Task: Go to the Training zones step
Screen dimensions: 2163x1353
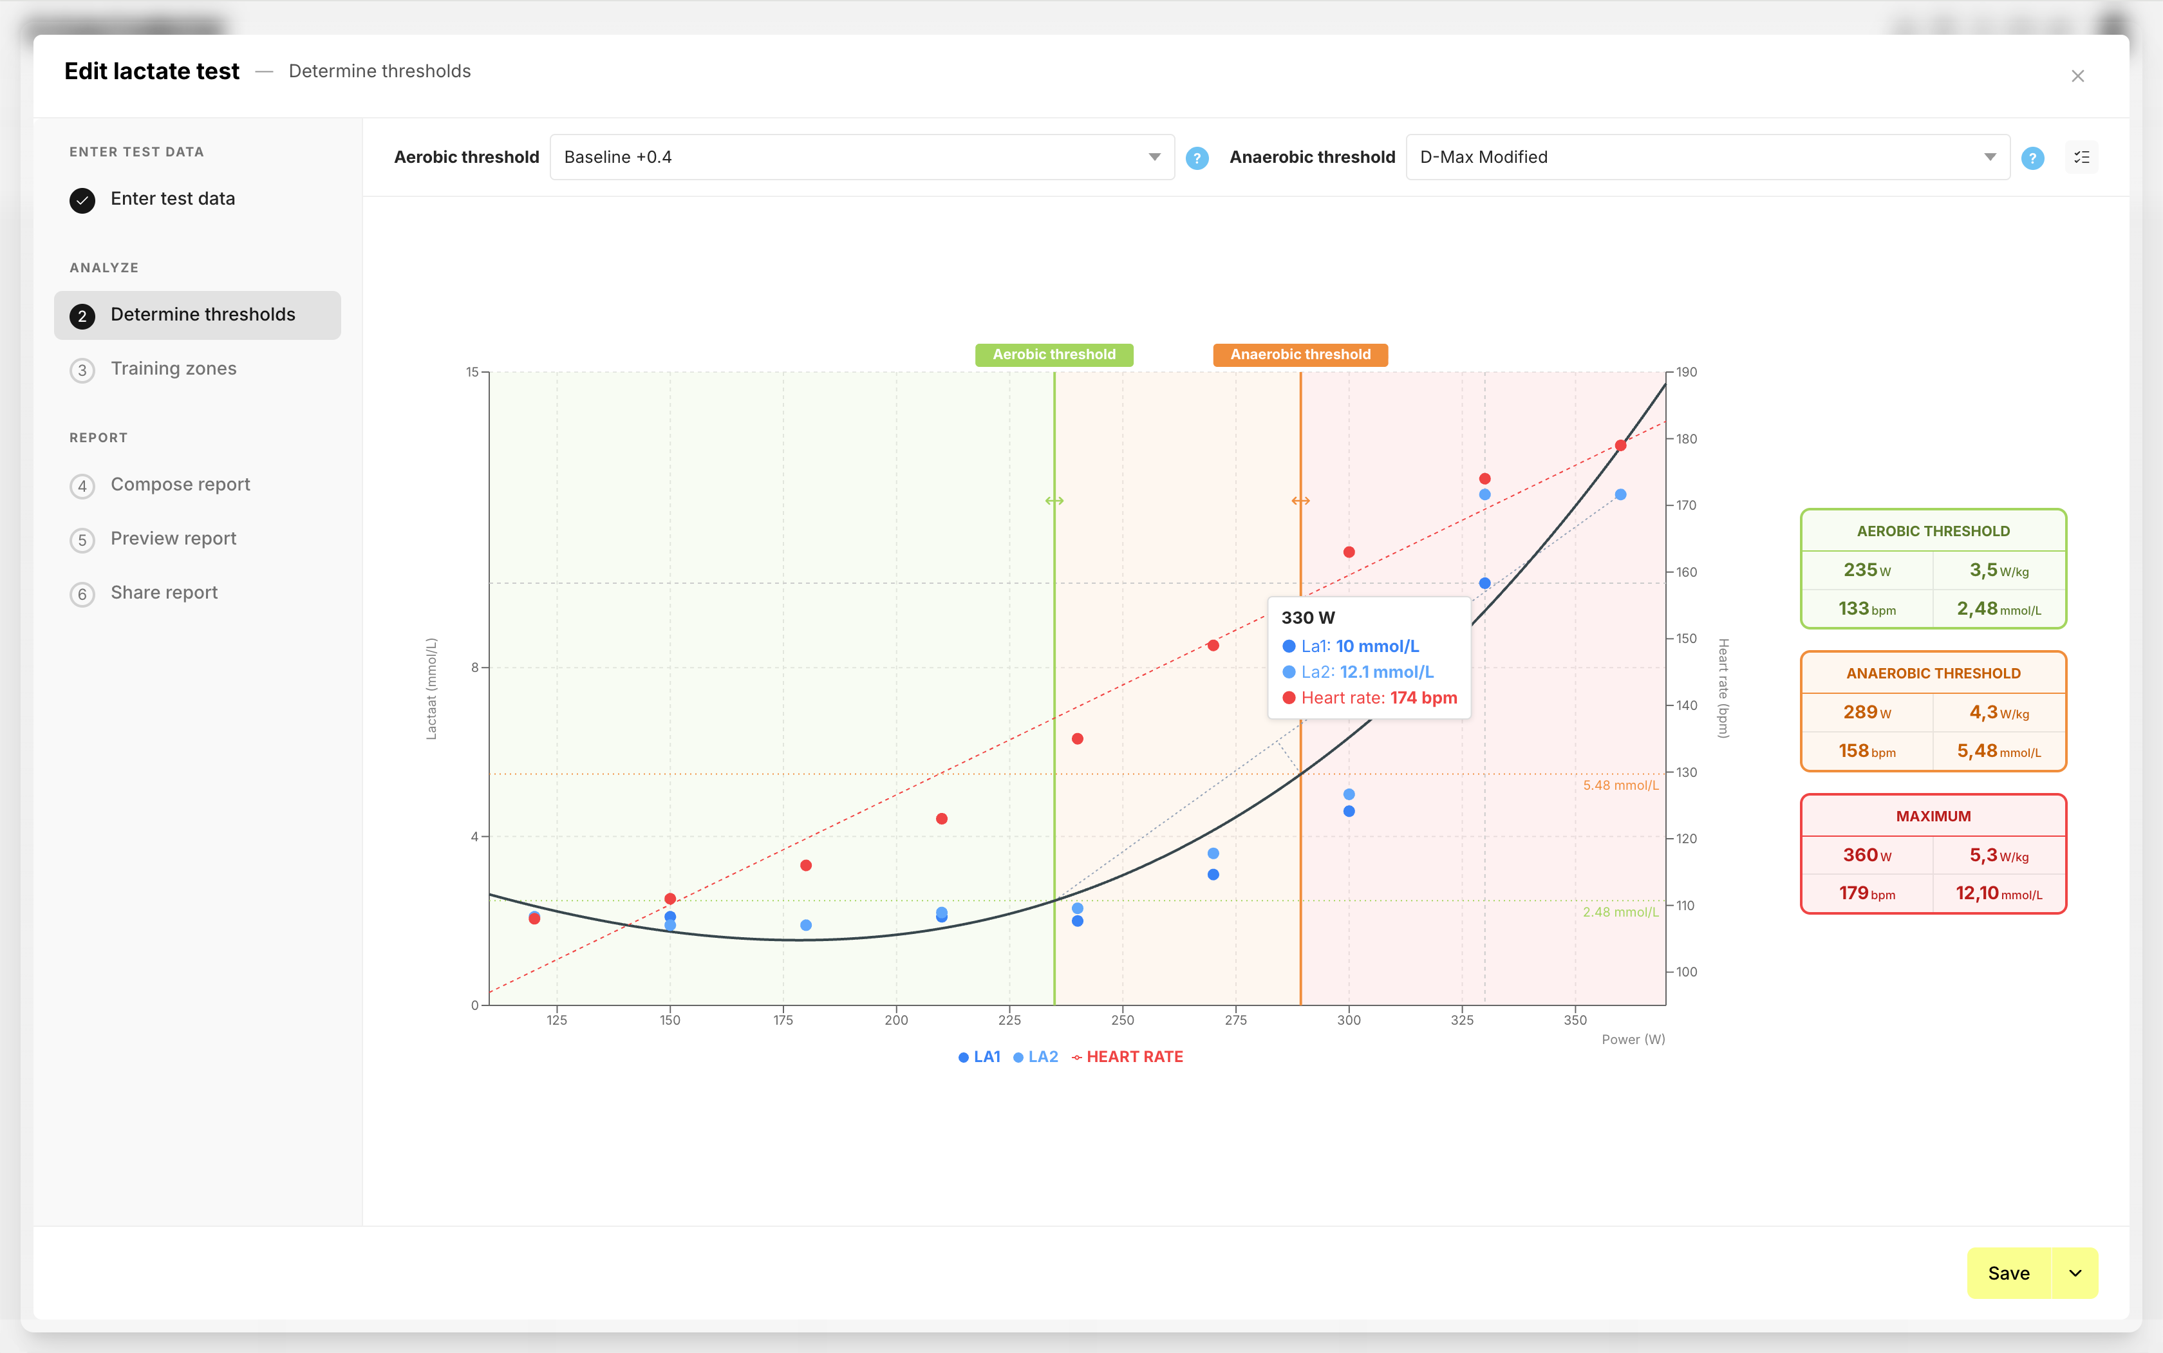Action: [174, 369]
